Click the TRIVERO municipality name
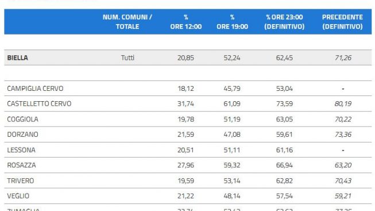The height and width of the screenshot is (211, 375). click(20, 181)
